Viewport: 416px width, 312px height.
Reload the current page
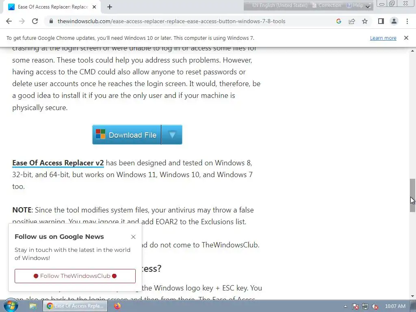tap(35, 21)
